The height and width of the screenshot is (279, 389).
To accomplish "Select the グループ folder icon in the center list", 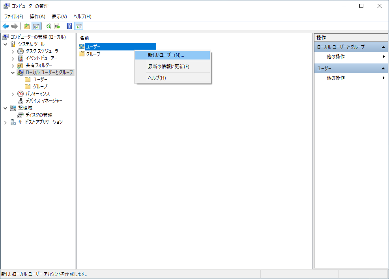I will [82, 54].
